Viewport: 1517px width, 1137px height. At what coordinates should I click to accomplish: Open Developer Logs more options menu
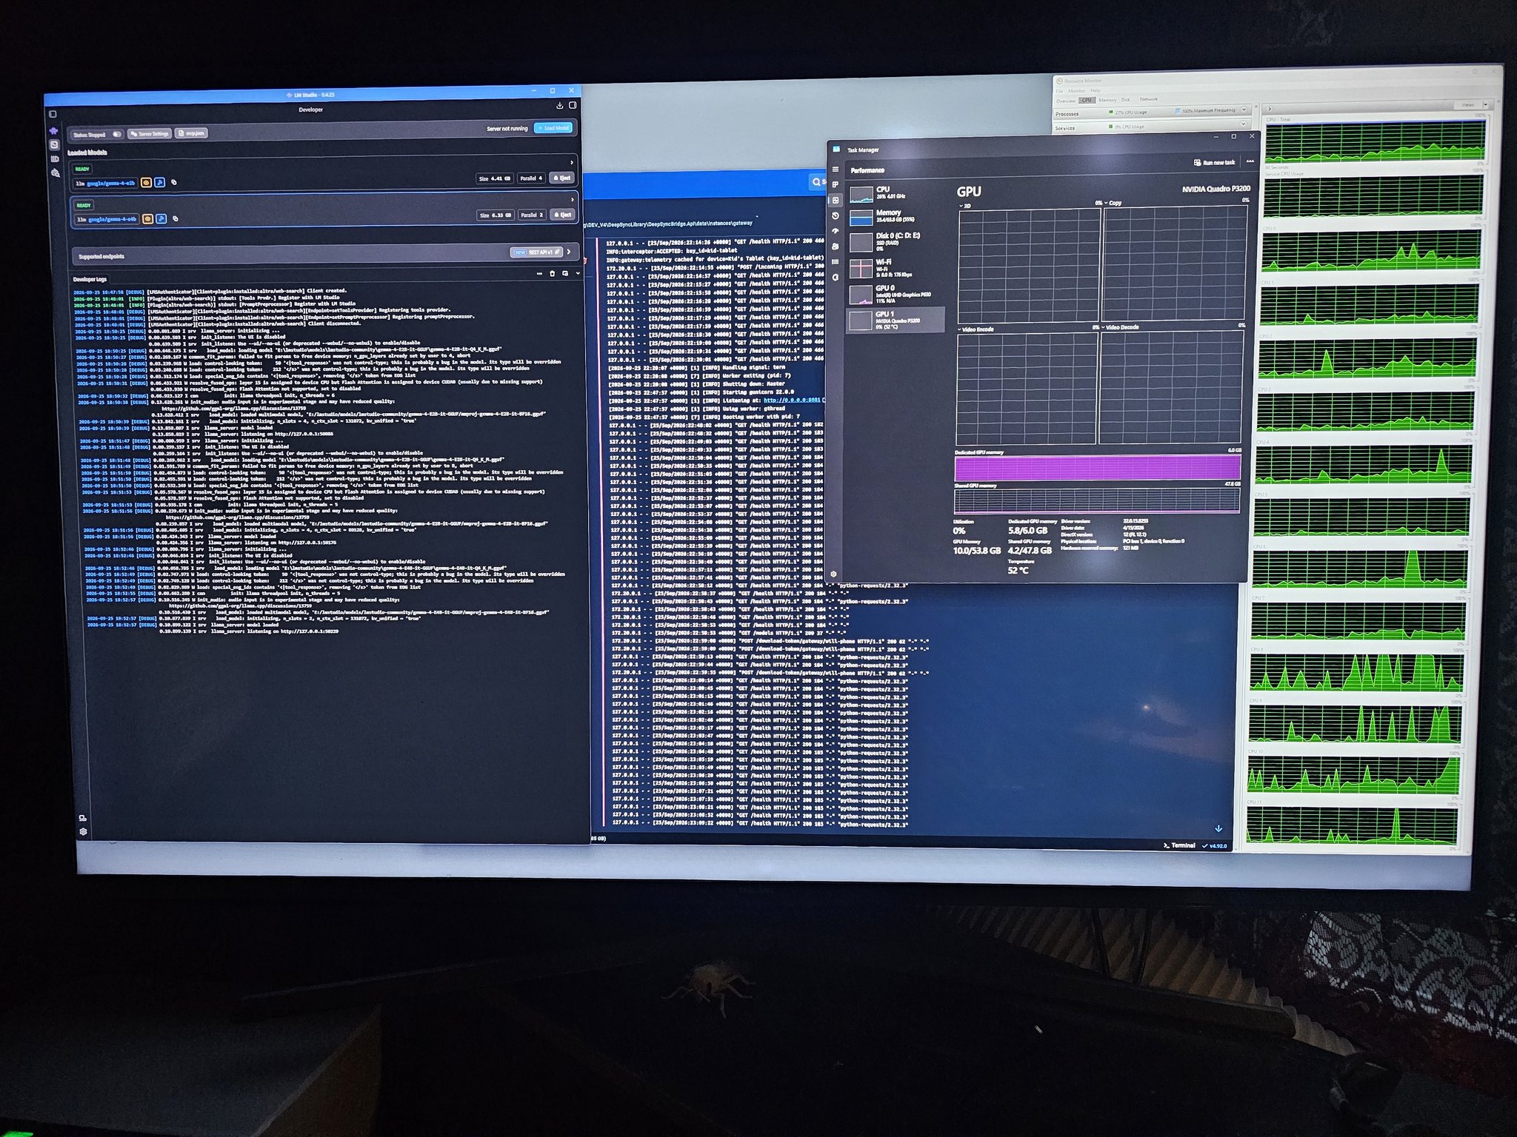pos(539,274)
